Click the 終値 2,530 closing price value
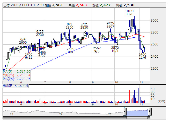Viewport: 169px width, 122px height. click(125, 5)
